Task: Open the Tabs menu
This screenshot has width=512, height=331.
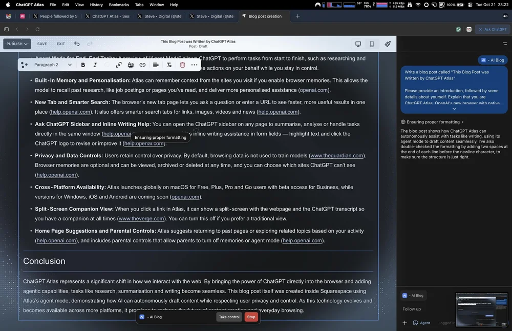Action: 139,5
